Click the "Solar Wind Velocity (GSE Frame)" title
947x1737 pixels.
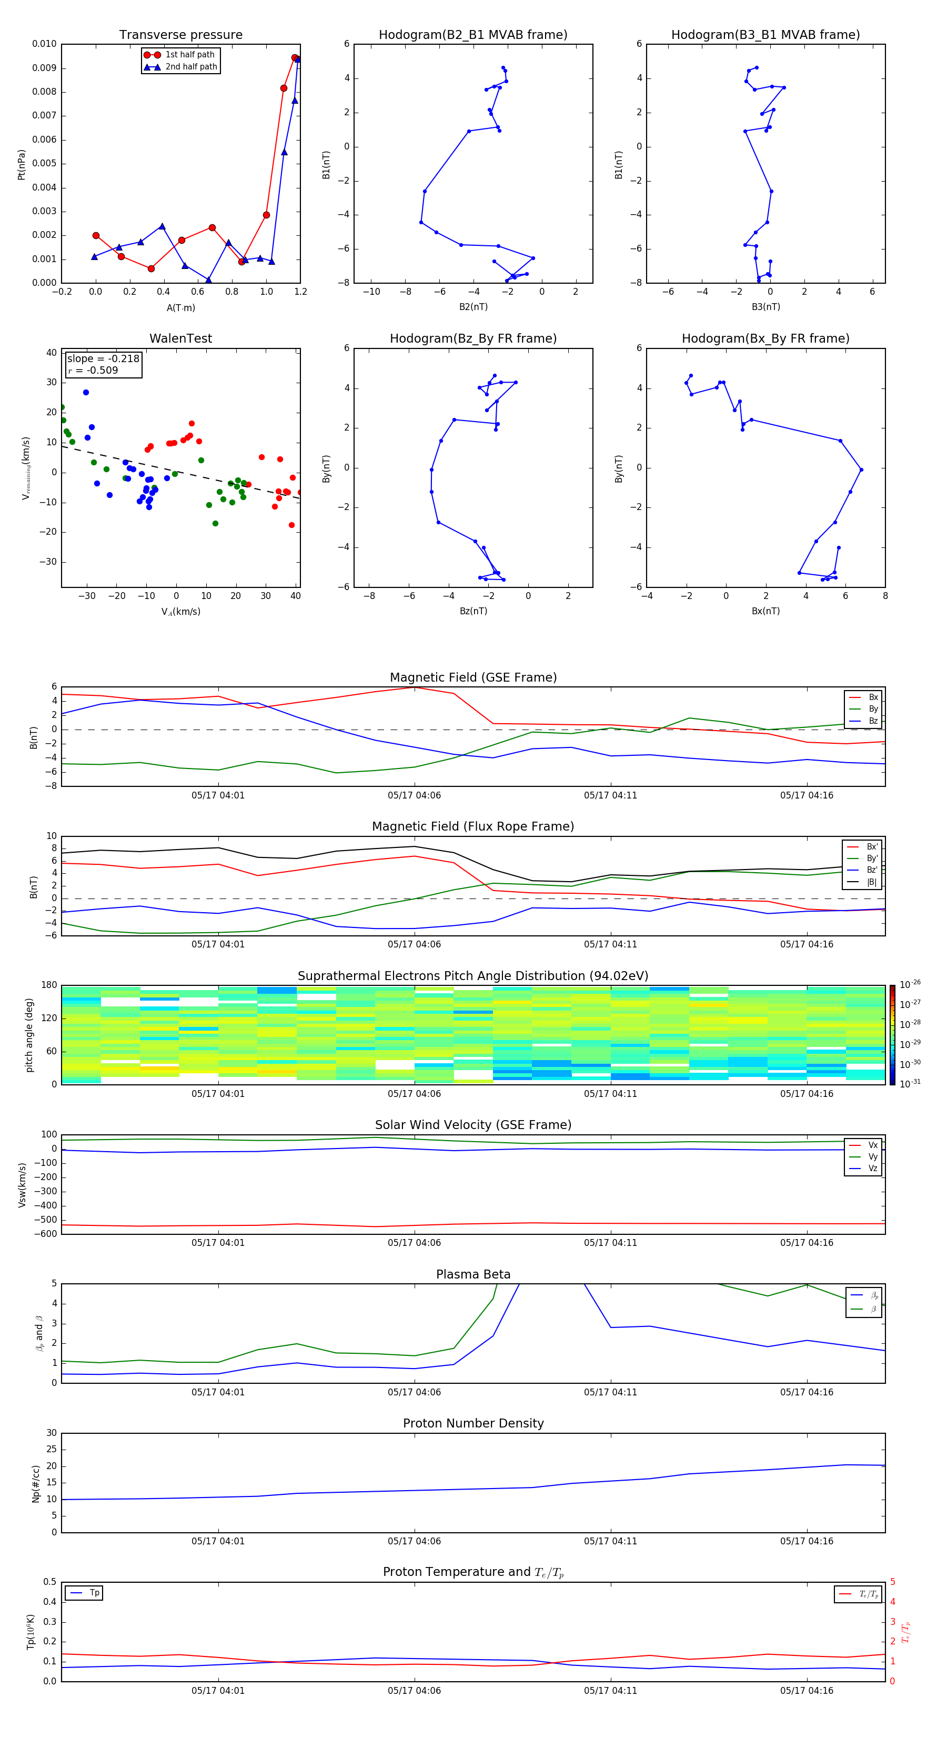pos(473,1125)
